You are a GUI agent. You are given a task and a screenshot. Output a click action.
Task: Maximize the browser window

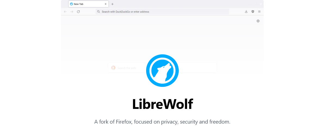(255, 4)
